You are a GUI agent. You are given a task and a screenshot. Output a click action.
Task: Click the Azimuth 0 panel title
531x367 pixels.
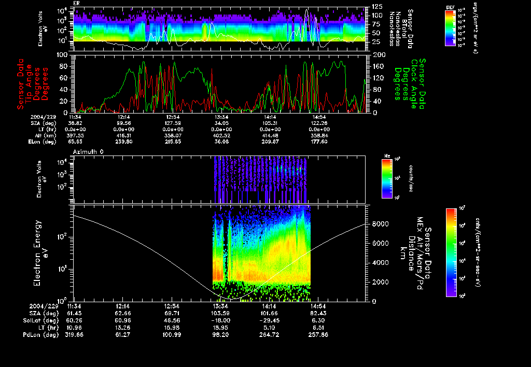point(88,152)
